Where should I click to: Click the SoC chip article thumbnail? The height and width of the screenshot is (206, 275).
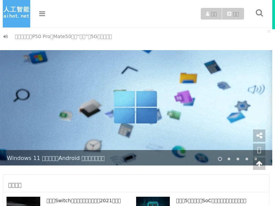click(x=153, y=201)
